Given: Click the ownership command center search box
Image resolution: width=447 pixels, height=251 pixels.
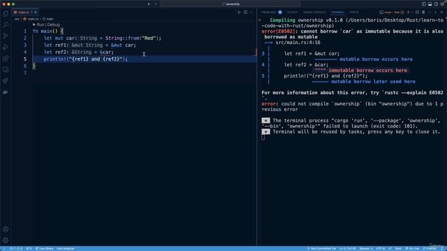Looking at the screenshot, I should [230, 4].
